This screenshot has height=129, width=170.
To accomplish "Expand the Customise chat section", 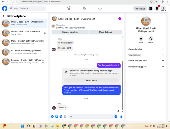I will tap(146, 49).
